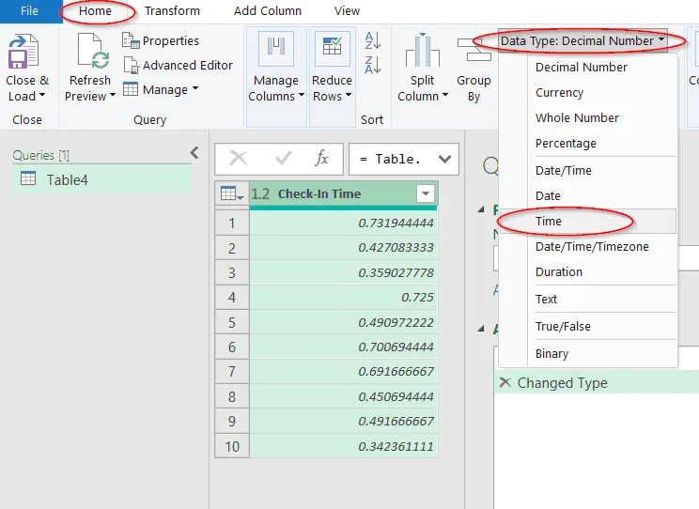Open the Check-In Time filter dropdown
Viewport: 699px width, 509px height.
426,193
